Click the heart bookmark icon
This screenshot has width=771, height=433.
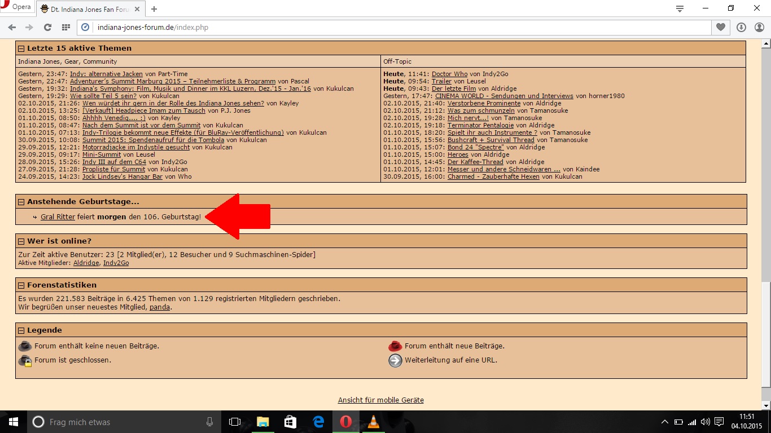point(720,27)
